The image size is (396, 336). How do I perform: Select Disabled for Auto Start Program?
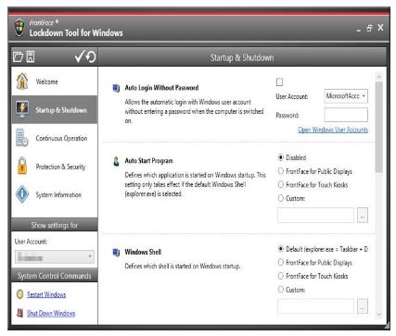coord(281,157)
